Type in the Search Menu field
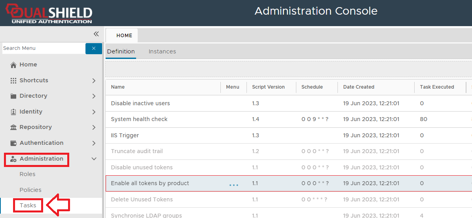 click(x=43, y=48)
